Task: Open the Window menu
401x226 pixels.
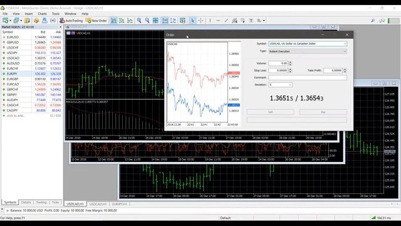Action: click(70, 14)
